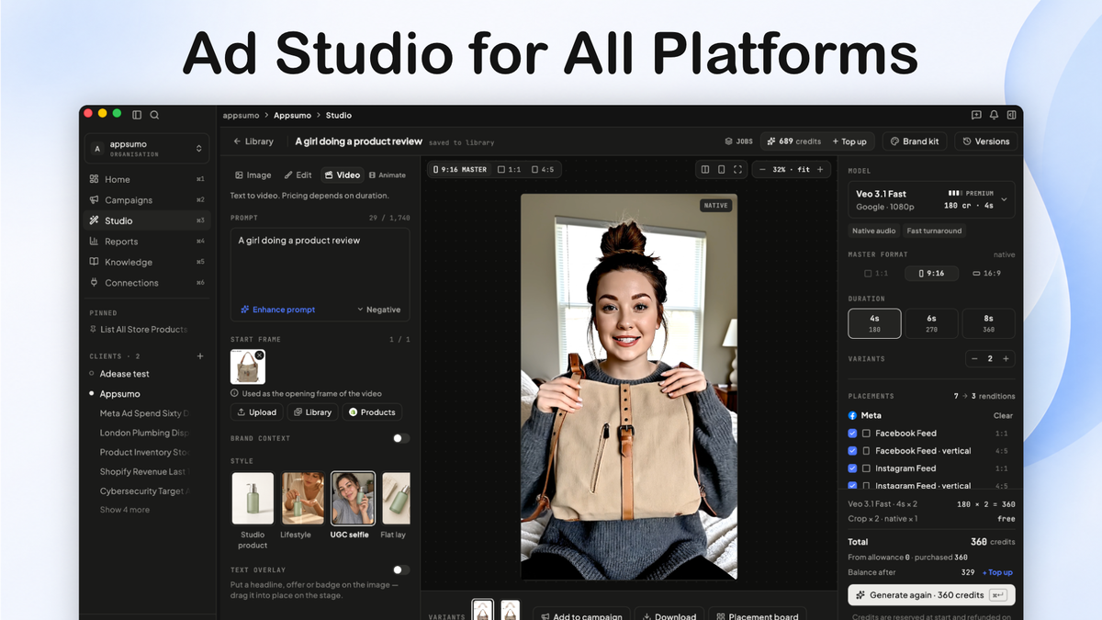Image resolution: width=1102 pixels, height=620 pixels.
Task: Click the Products button
Action: (x=372, y=412)
